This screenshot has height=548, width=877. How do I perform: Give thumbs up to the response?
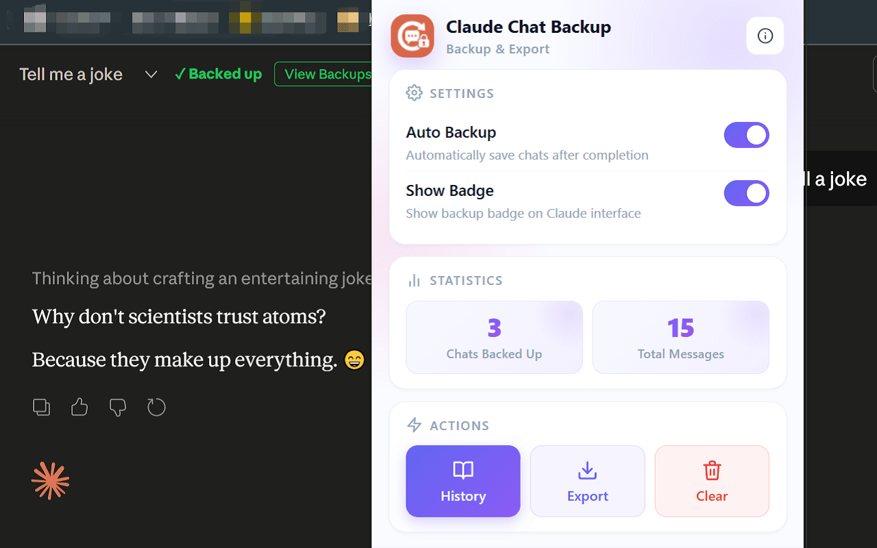[79, 408]
